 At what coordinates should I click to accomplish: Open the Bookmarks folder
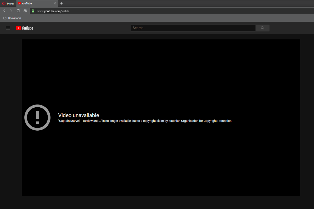[12, 18]
